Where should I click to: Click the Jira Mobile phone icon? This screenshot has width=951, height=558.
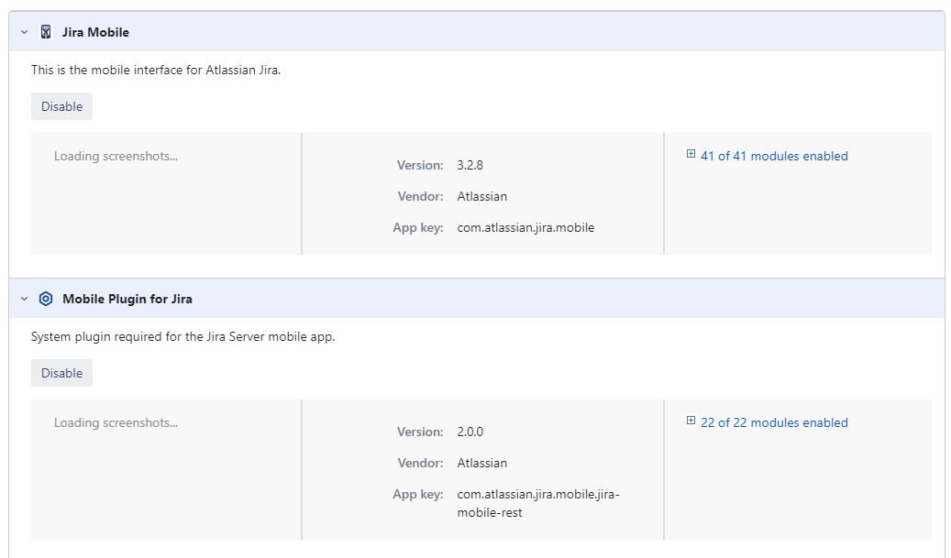point(46,32)
